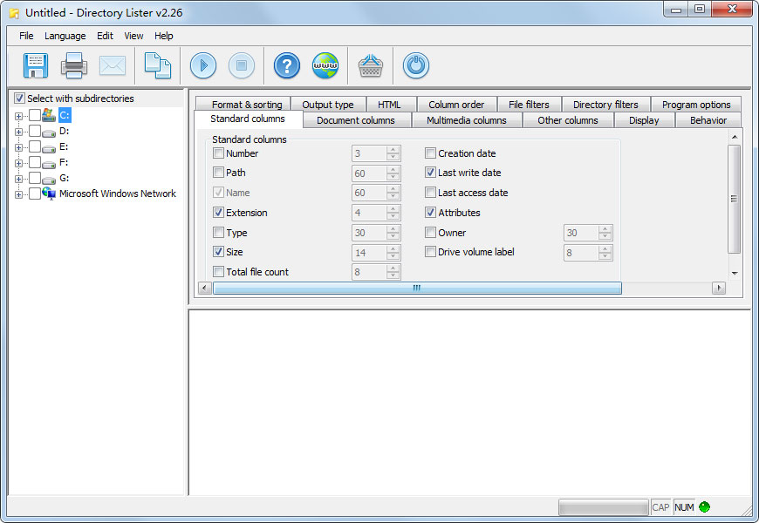Uncheck the Size column checkbox
This screenshot has height=523, width=759.
218,252
